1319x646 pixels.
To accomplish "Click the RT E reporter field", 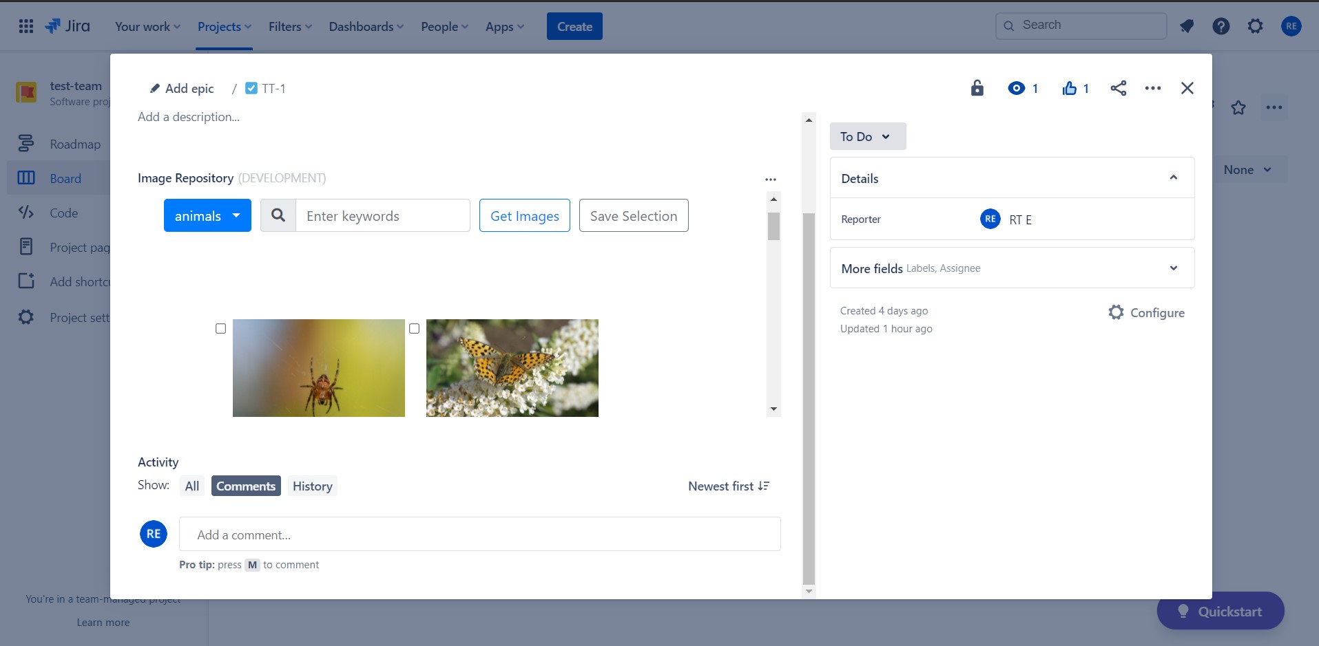I will coord(1006,219).
